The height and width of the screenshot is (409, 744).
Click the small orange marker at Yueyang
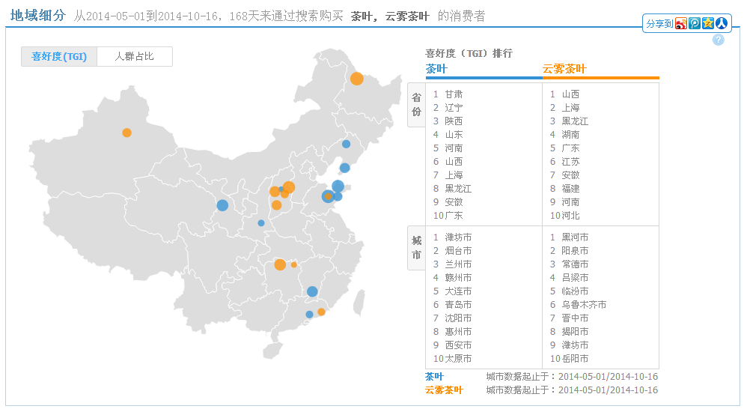coord(293,264)
